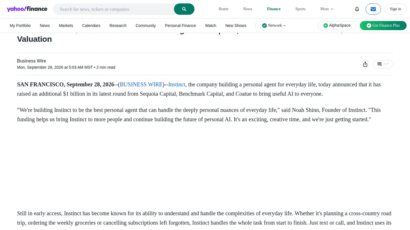Viewport: 410px width, 230px height.
Task: Open My Portfolio menu item
Action: [x=20, y=26]
